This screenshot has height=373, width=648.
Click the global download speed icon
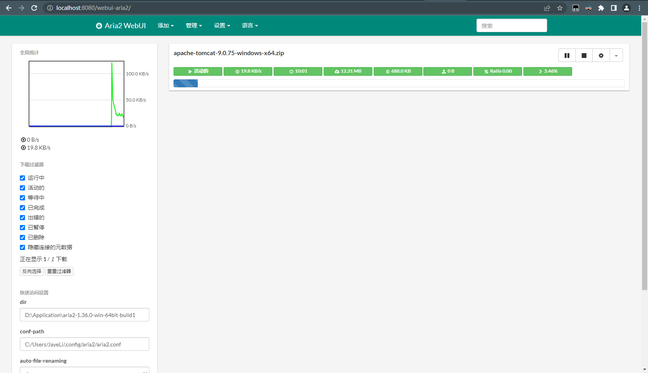(23, 148)
